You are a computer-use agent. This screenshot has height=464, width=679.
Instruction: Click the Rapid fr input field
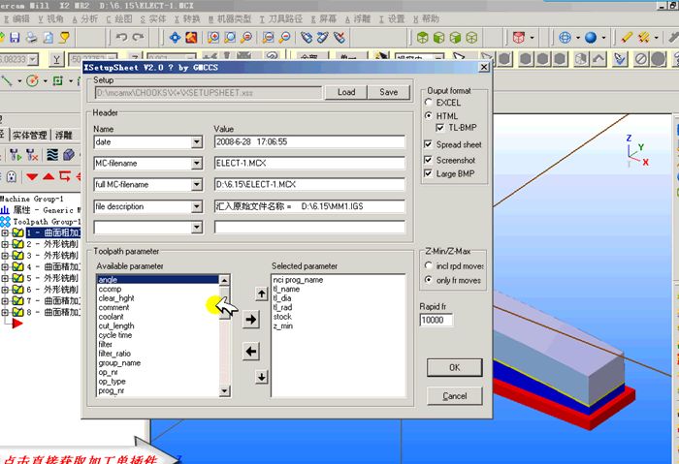(x=436, y=320)
